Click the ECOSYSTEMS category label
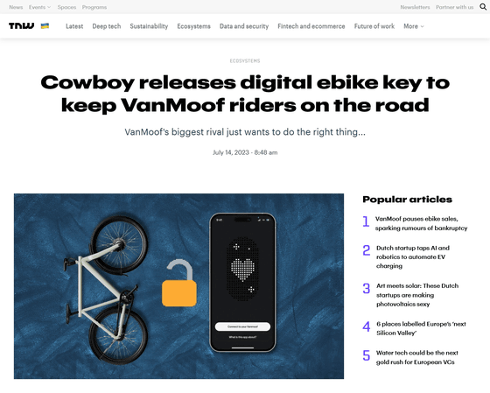The width and height of the screenshot is (490, 393). tap(245, 61)
